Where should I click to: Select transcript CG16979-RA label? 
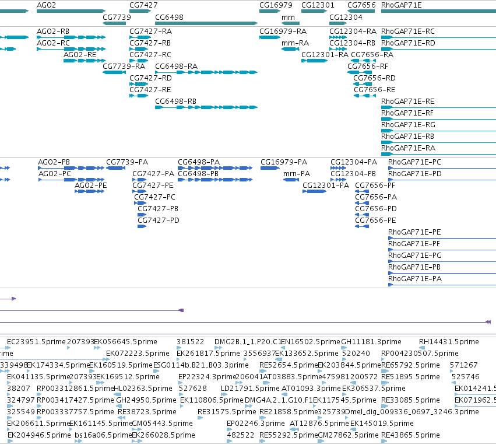(x=283, y=32)
